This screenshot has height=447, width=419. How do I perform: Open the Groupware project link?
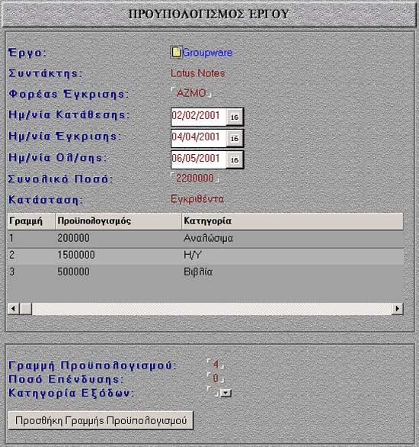[x=207, y=53]
